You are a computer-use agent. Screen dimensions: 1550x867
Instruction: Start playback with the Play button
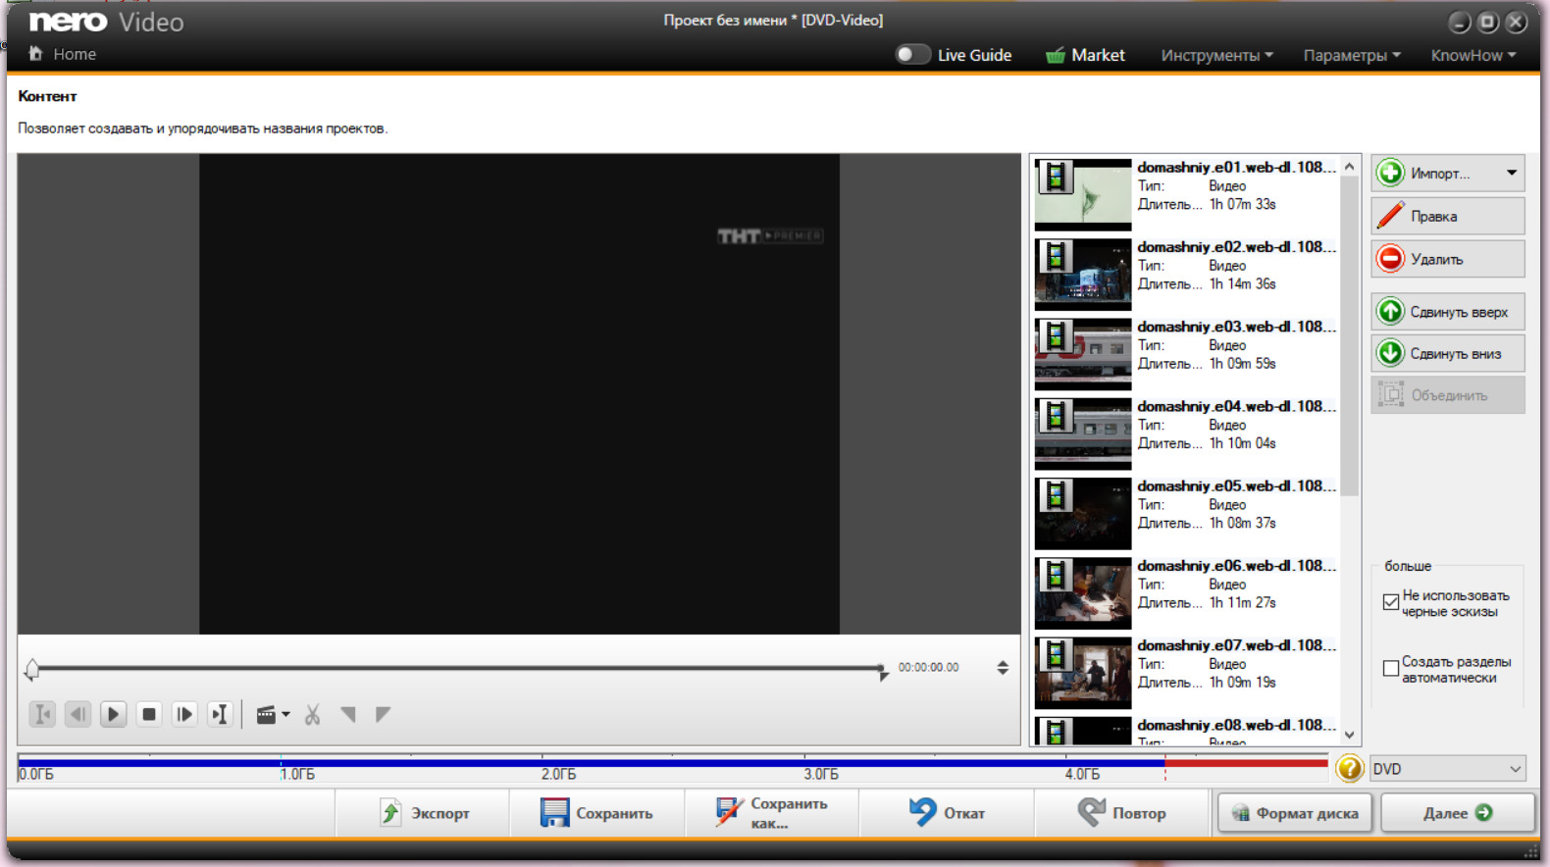click(113, 714)
